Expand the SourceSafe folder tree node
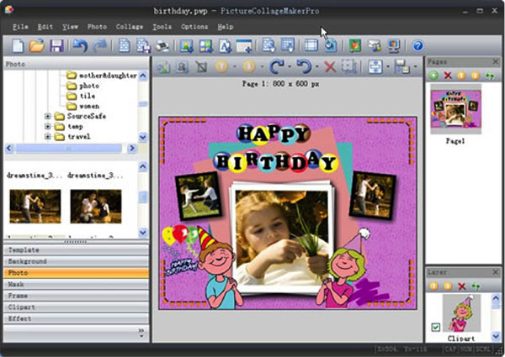Image resolution: width=505 pixels, height=357 pixels. [48, 116]
